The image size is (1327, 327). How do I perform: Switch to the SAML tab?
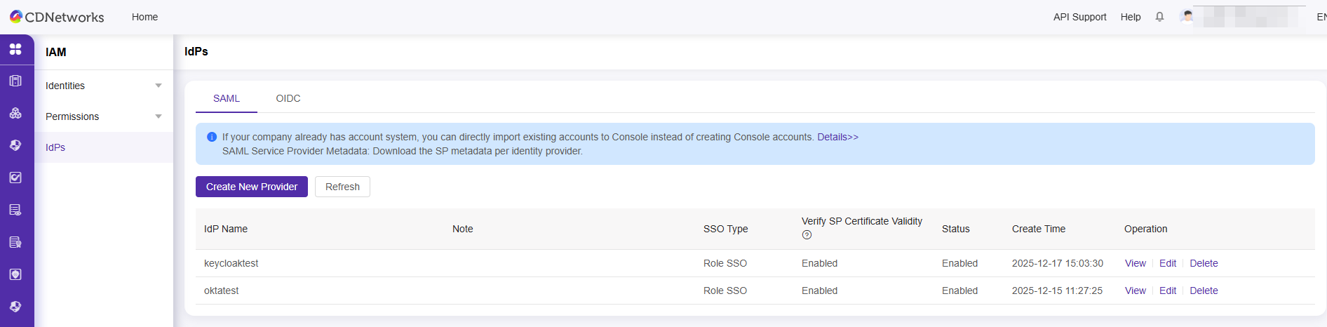click(227, 98)
